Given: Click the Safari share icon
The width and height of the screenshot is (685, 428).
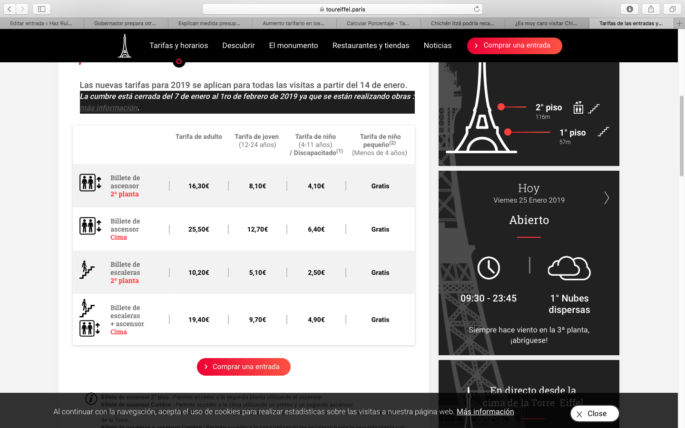Looking at the screenshot, I should click(x=651, y=9).
